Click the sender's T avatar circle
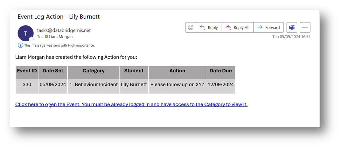341x148 pixels. (25, 33)
